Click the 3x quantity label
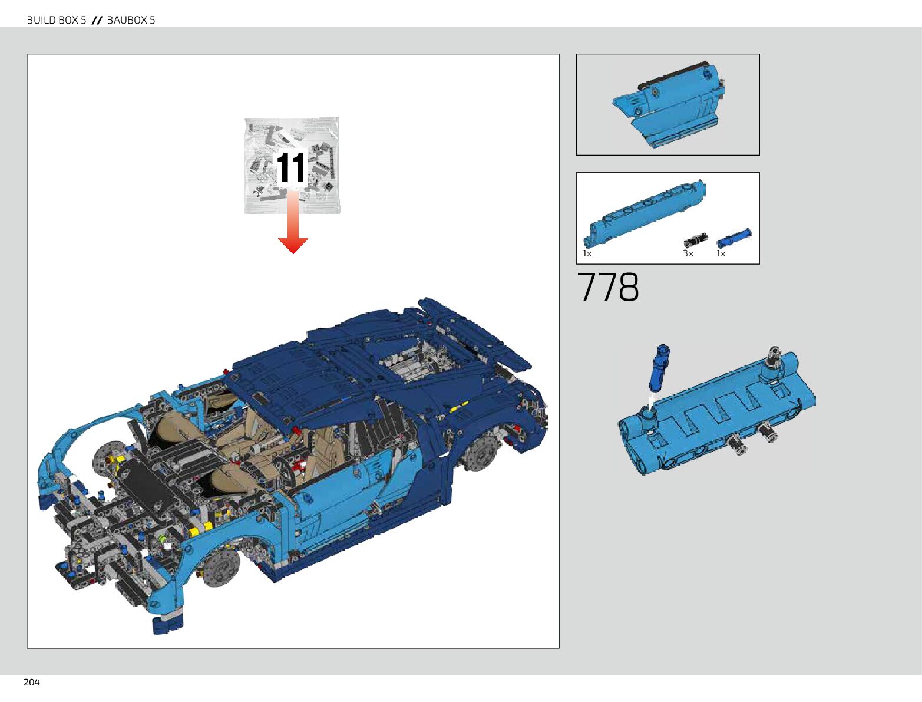Image resolution: width=922 pixels, height=702 pixels. point(688,253)
